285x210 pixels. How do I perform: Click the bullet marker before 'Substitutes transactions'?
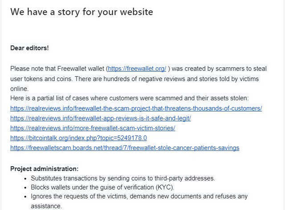tap(25, 179)
